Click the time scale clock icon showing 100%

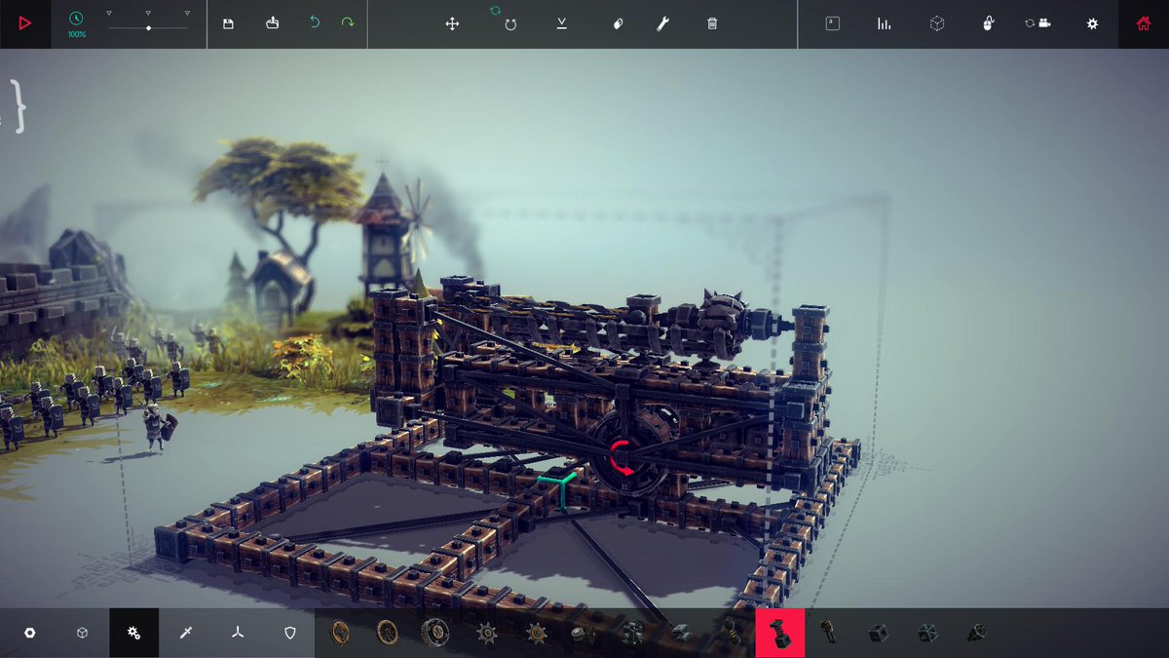[76, 19]
